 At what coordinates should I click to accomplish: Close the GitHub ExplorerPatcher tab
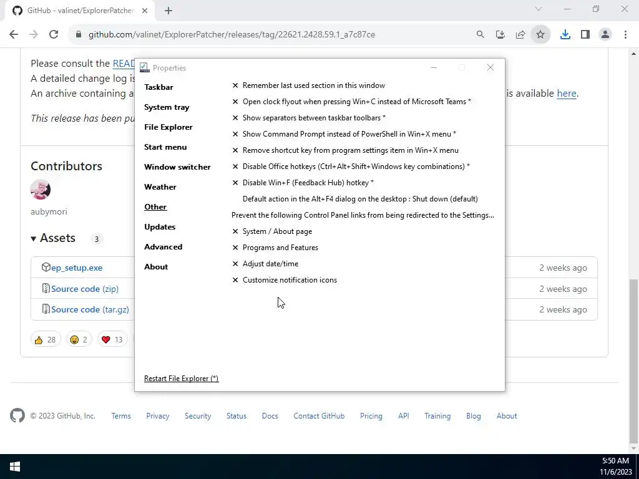145,11
